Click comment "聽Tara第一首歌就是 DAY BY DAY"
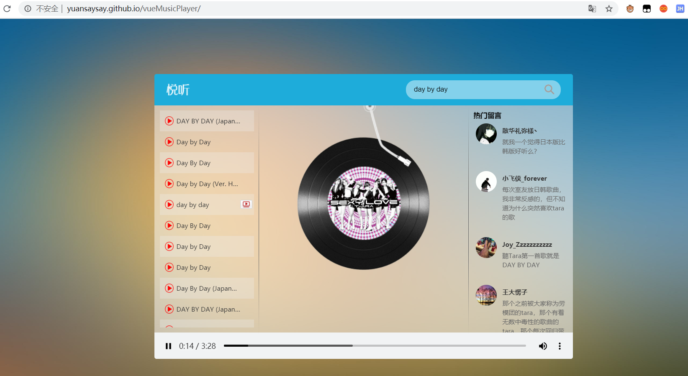688x376 pixels. pos(531,260)
